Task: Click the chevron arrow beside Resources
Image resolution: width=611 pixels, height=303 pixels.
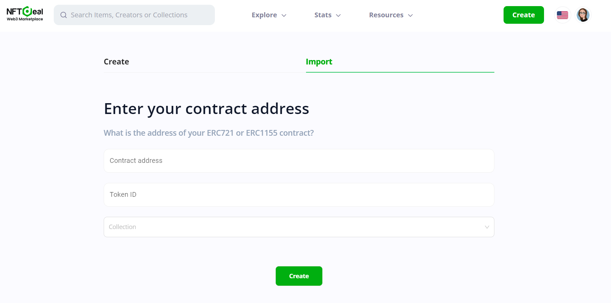Action: (410, 15)
